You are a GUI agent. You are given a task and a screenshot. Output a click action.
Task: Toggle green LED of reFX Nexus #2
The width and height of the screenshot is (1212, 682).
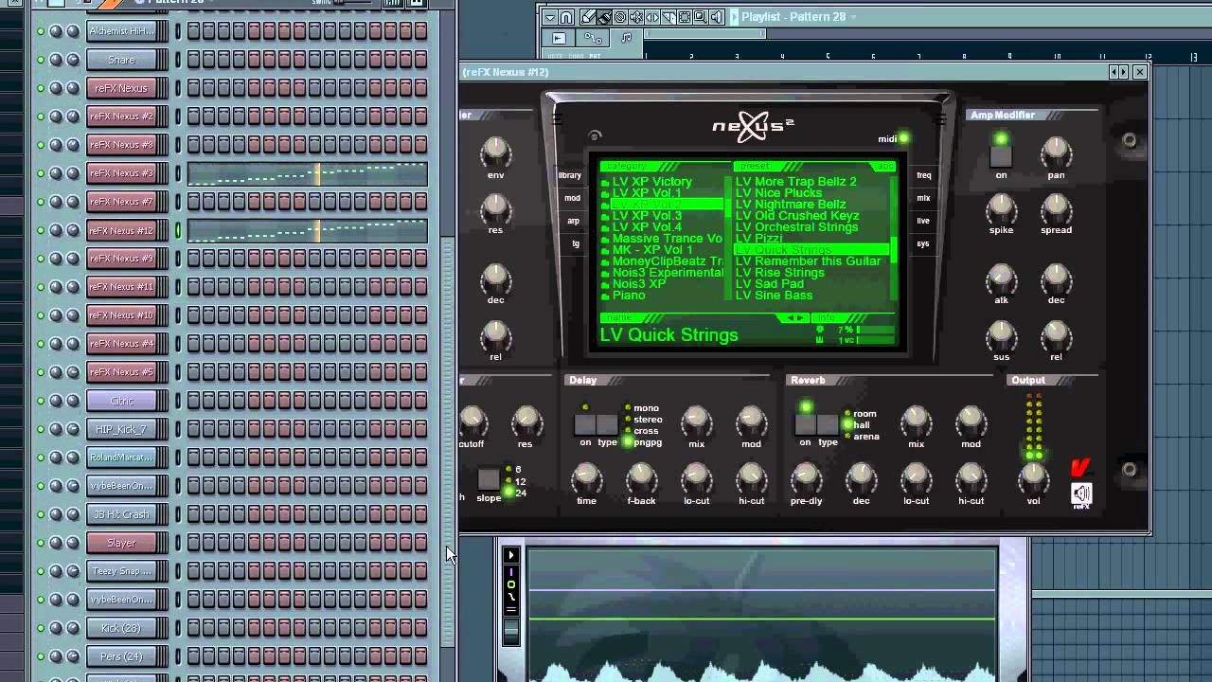[x=40, y=117]
